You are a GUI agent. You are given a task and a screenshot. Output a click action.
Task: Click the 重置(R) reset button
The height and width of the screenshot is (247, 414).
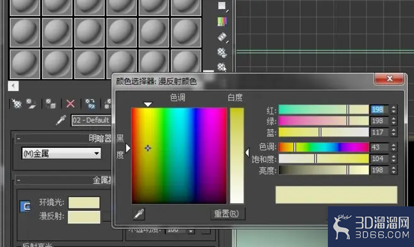[227, 214]
